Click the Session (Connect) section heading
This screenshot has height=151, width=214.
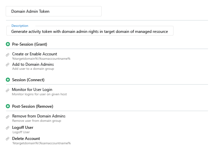click(x=28, y=80)
